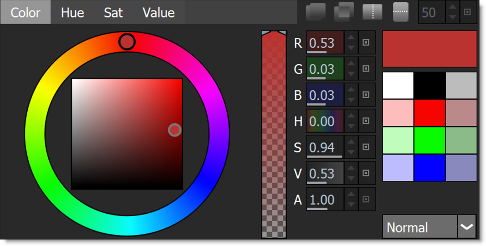Select the vertical split wipe icon
The image size is (486, 246).
[x=372, y=12]
